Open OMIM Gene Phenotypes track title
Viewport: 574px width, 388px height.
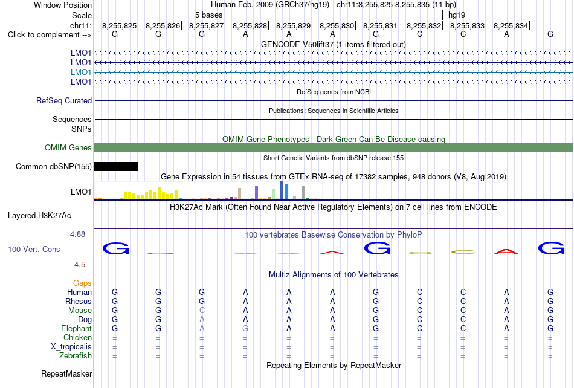click(334, 139)
